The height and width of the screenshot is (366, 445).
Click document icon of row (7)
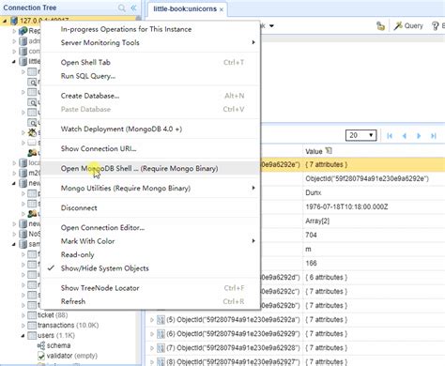pos(161,348)
